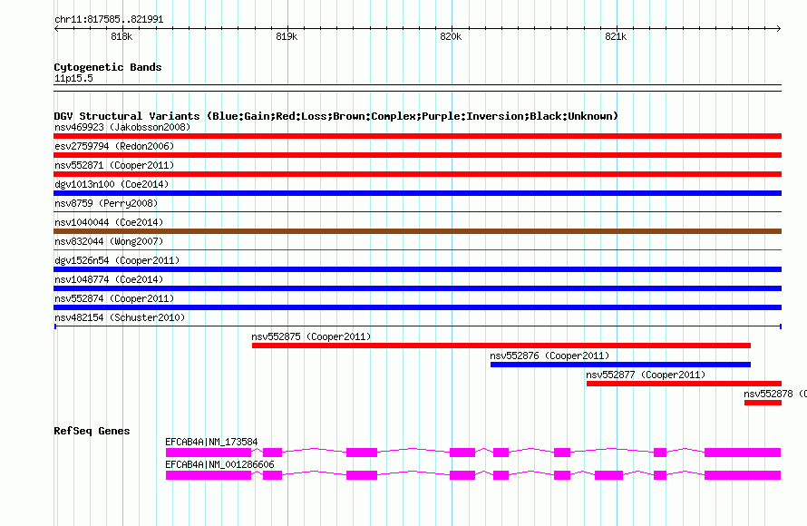This screenshot has height=526, width=807.
Task: Select the blue dgv1013n100 gain bar
Action: [x=417, y=193]
